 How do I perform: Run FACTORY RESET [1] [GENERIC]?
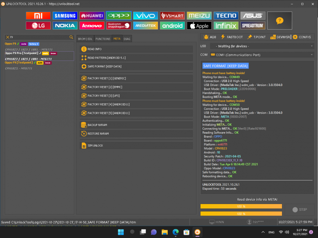136,78
